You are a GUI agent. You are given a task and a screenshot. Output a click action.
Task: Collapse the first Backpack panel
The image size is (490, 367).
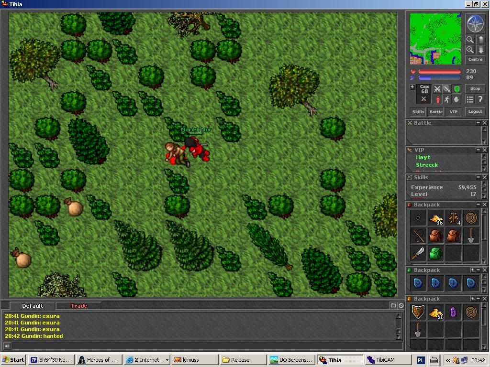pos(478,205)
